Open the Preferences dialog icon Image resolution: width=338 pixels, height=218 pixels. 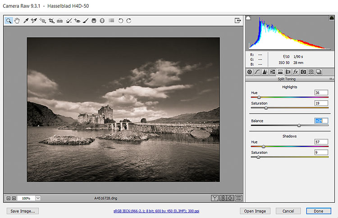111,21
